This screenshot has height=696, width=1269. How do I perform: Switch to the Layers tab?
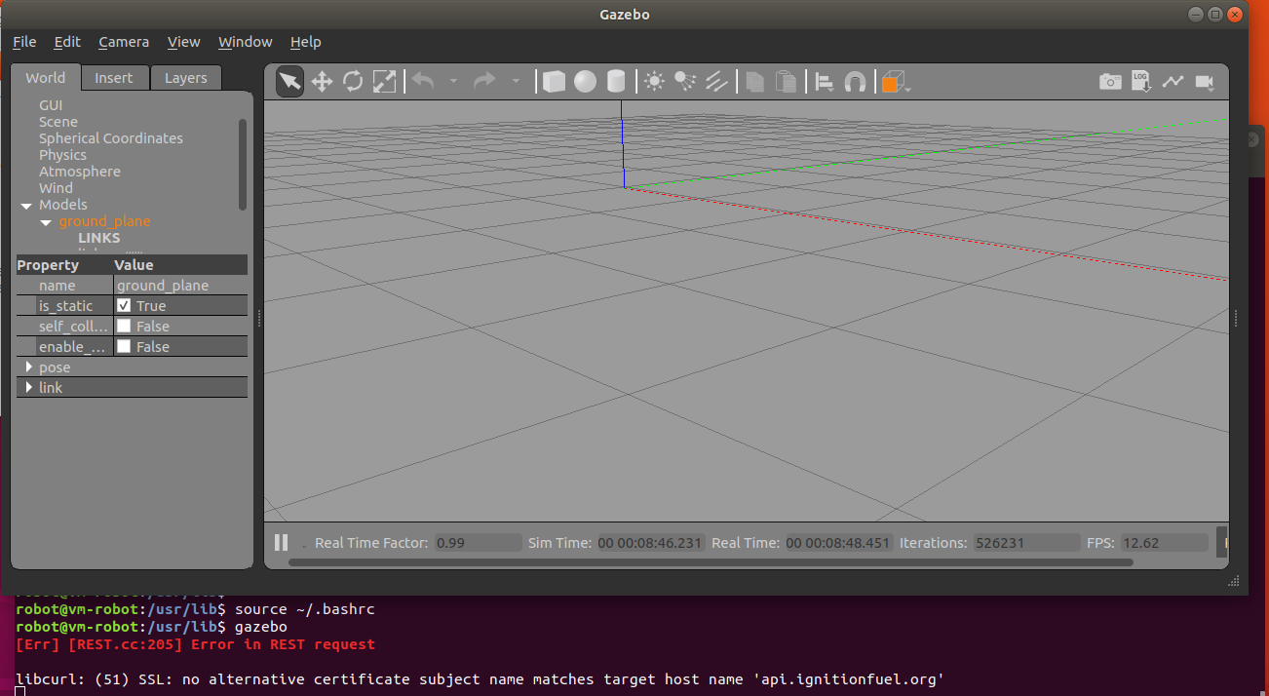[185, 78]
